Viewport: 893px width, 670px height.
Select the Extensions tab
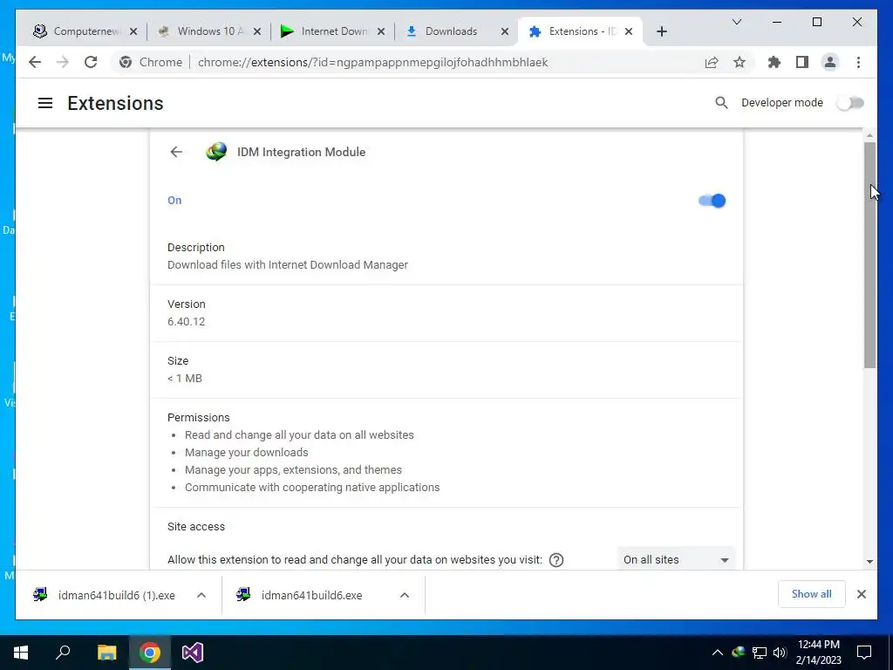[x=580, y=31]
